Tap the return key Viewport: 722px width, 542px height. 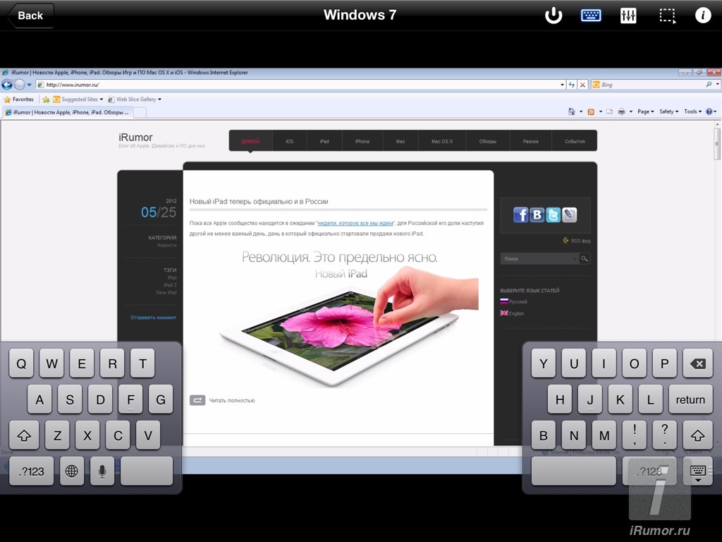(690, 399)
